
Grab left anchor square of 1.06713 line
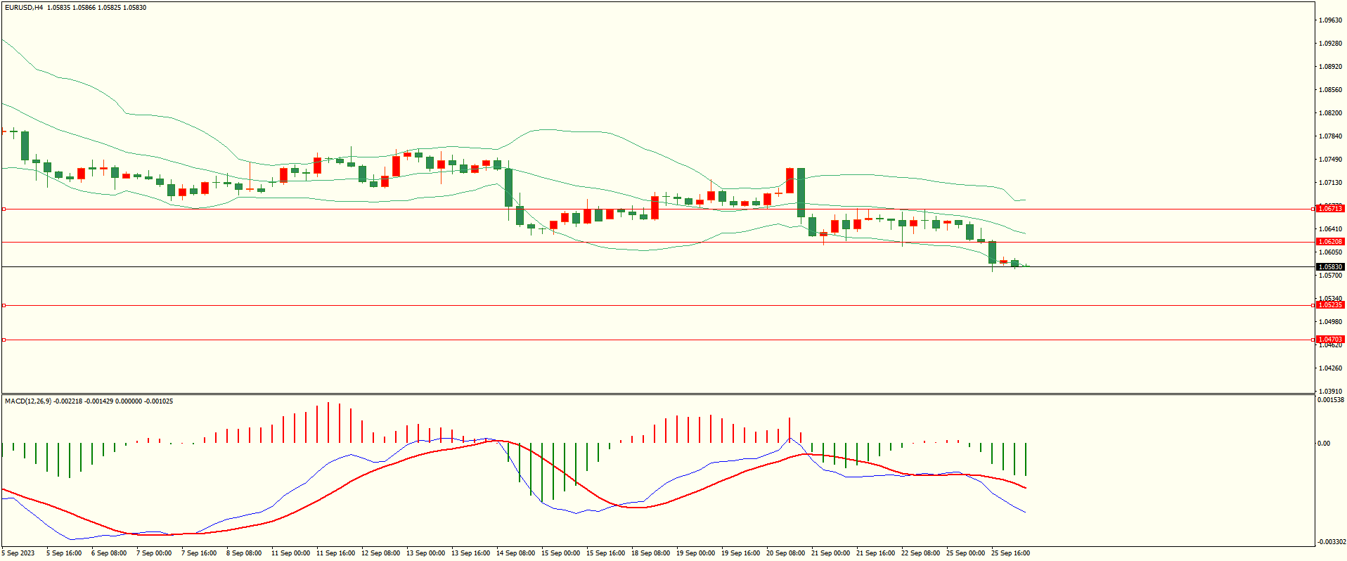point(4,209)
